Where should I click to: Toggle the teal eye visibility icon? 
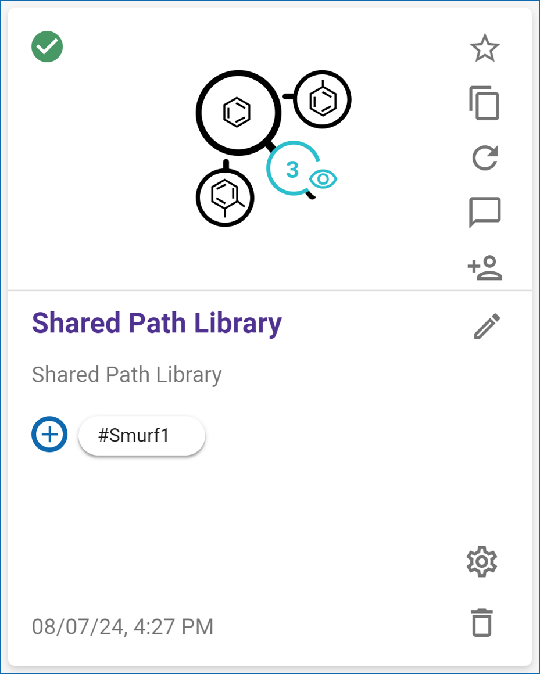point(323,179)
